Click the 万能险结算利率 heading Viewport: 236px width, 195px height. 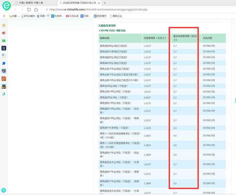click(107, 26)
